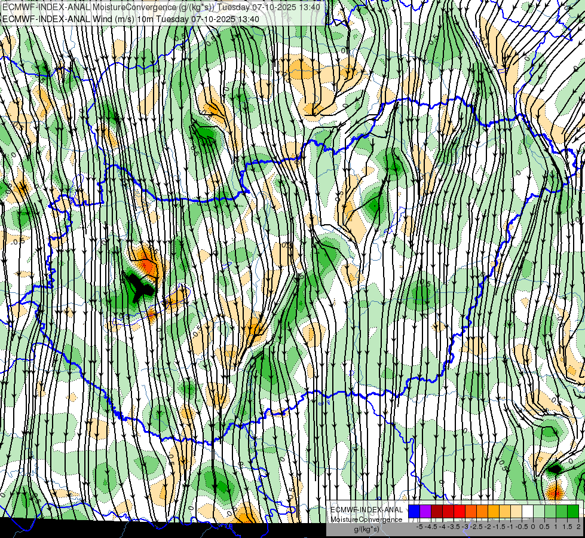Pick the light green swatch between 0.5 and 1
The height and width of the screenshot is (538, 585).
(x=550, y=512)
